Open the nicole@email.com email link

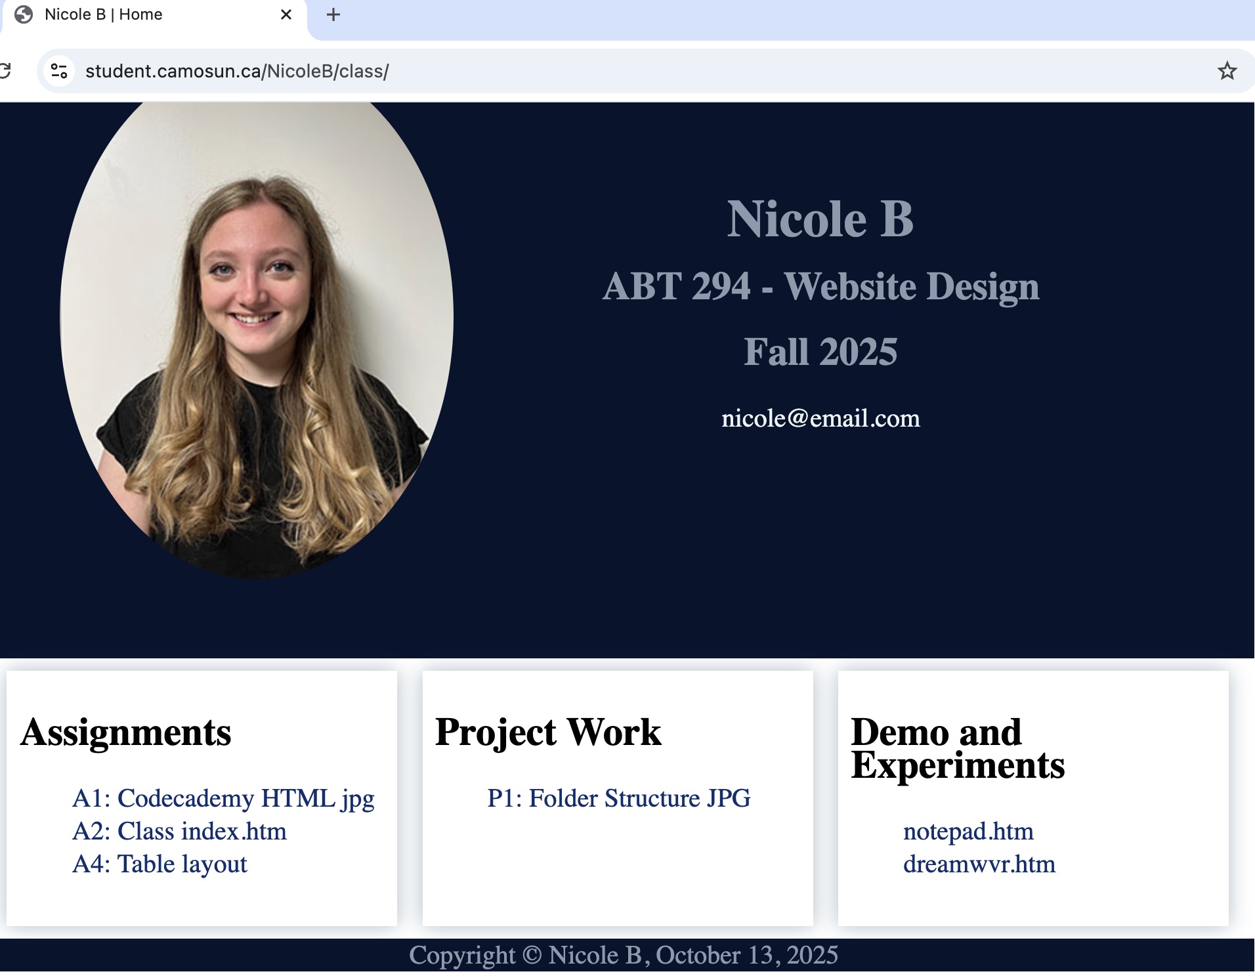820,418
